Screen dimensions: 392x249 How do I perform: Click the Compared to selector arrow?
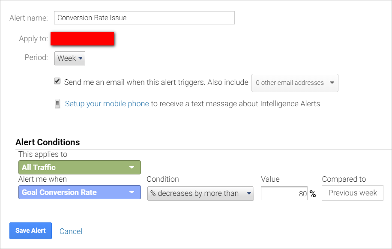375,193
